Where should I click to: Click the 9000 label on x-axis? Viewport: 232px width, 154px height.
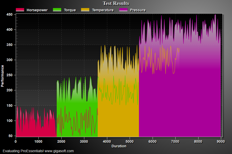coord(221,141)
